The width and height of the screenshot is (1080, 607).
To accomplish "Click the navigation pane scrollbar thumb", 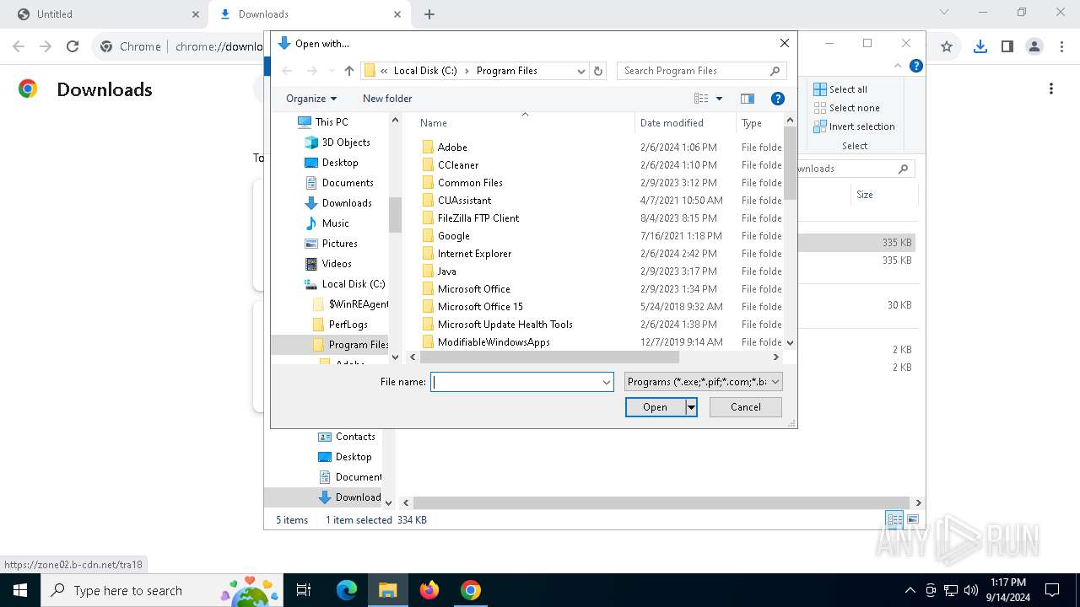I will [395, 215].
